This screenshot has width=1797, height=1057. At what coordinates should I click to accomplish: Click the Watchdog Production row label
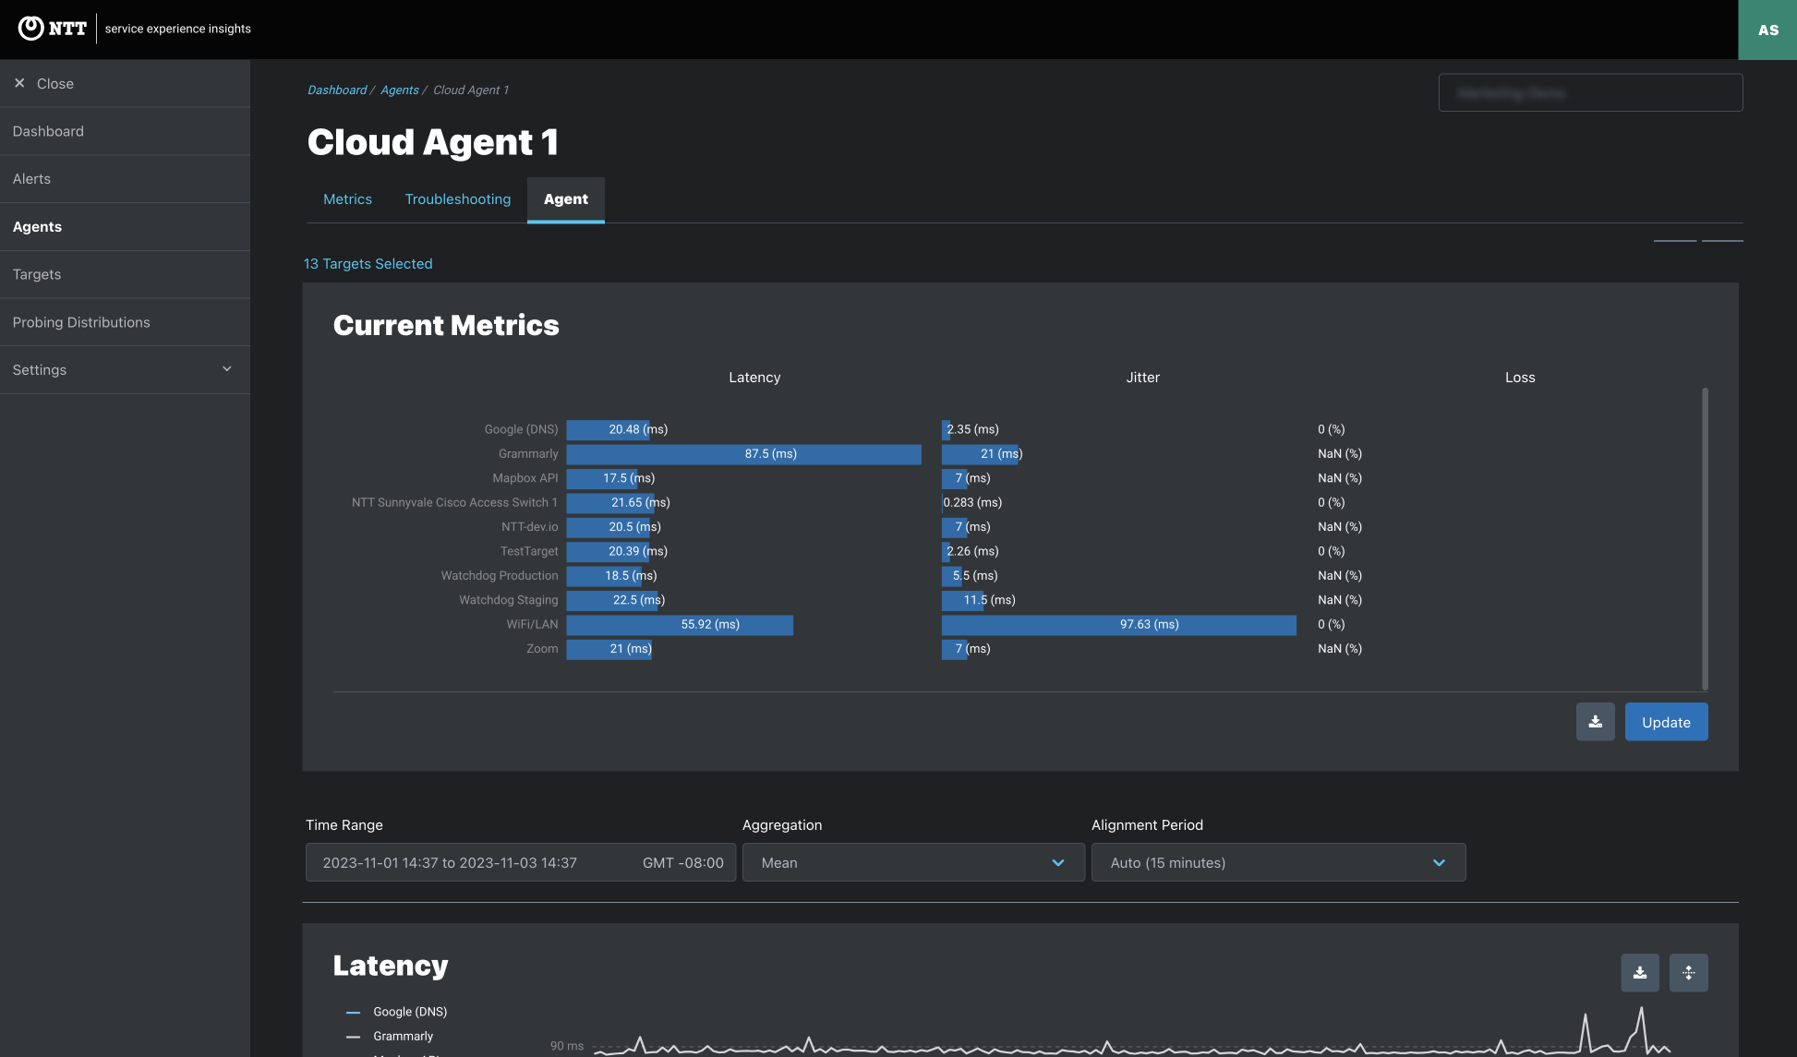click(500, 575)
